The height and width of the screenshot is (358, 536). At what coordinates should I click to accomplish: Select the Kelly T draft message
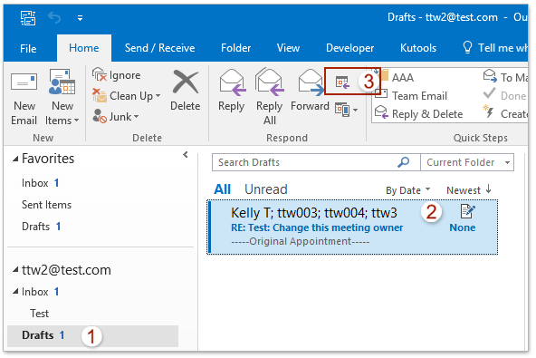pos(352,227)
